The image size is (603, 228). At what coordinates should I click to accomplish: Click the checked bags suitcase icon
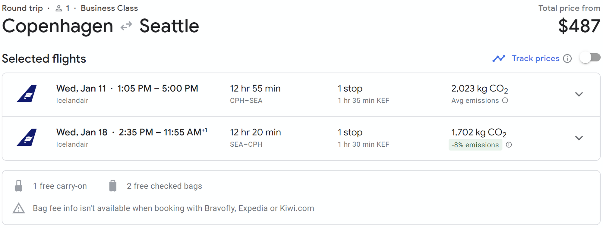coord(113,186)
